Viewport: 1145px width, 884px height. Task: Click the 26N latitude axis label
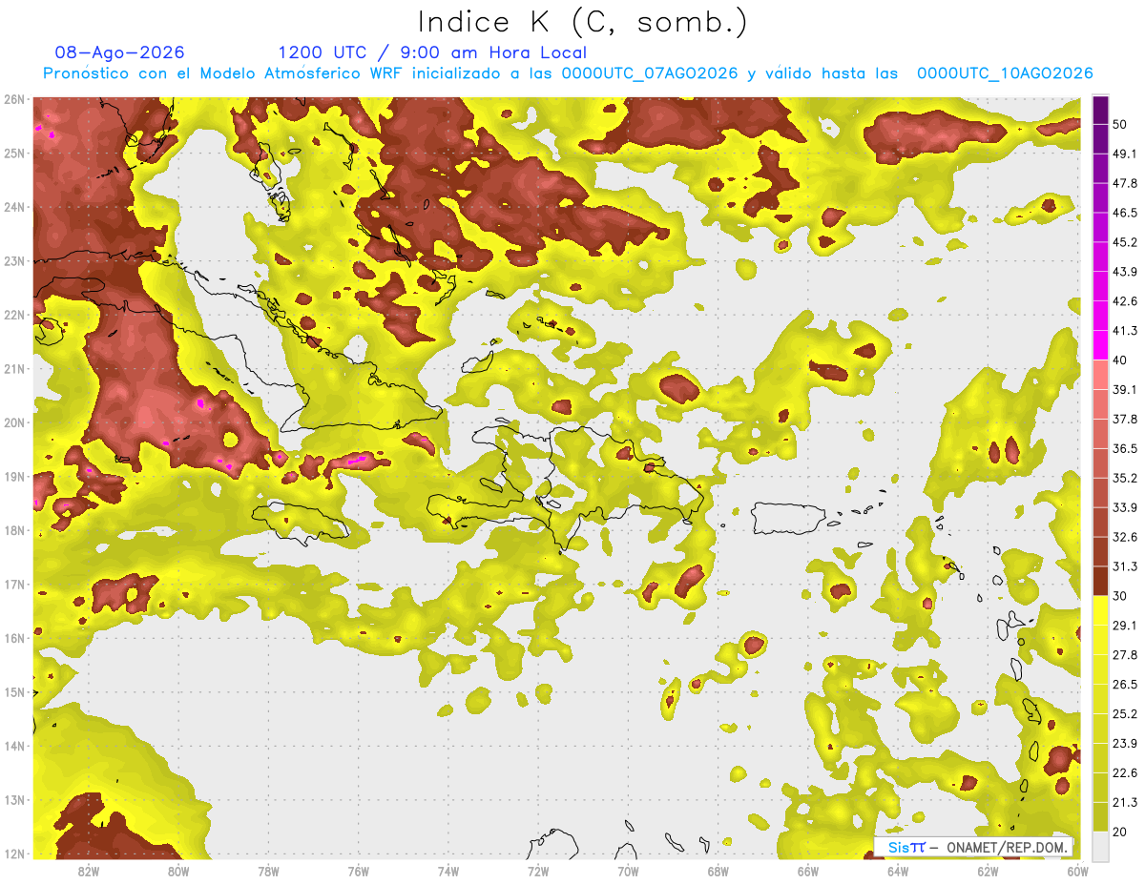coord(14,99)
